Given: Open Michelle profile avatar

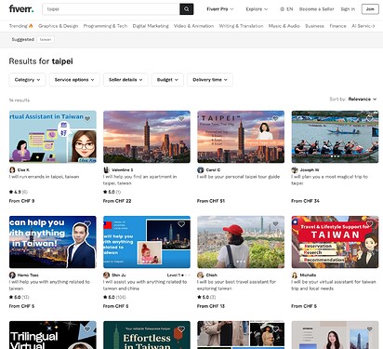Looking at the screenshot, I should coord(295,275).
